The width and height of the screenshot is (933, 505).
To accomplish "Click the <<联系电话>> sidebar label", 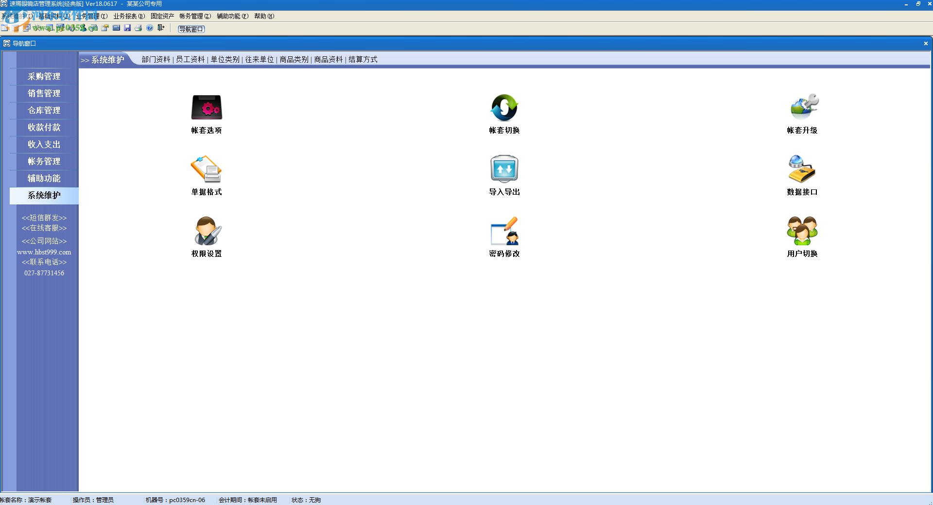I will [x=44, y=262].
